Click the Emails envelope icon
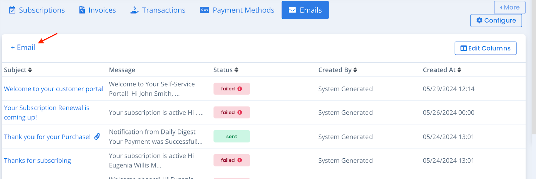536x179 pixels. pyautogui.click(x=292, y=10)
